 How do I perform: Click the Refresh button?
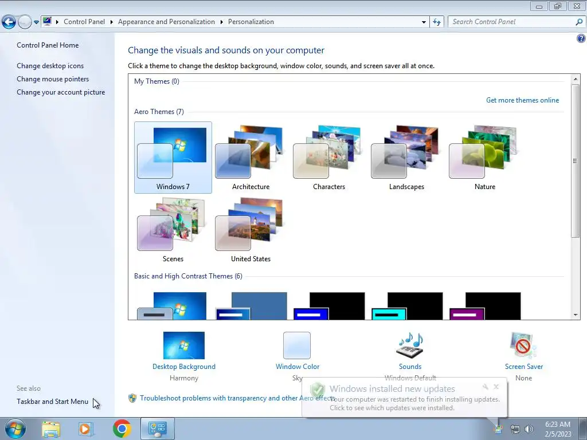pos(436,22)
